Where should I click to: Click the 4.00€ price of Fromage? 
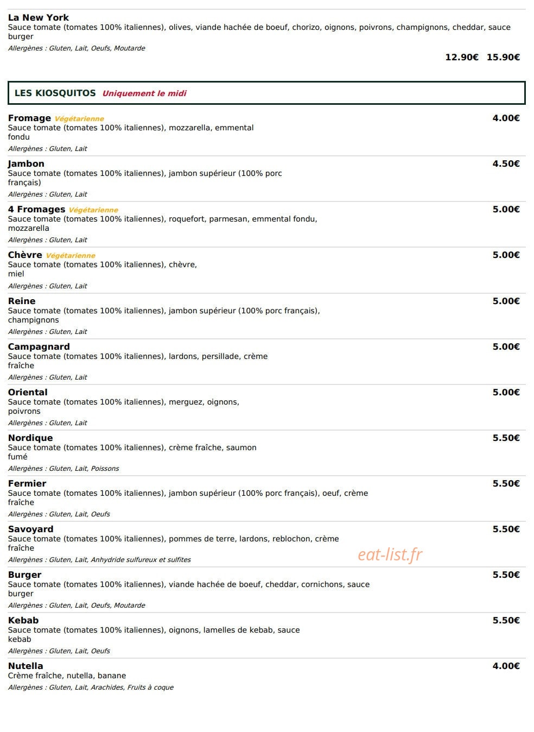click(506, 118)
